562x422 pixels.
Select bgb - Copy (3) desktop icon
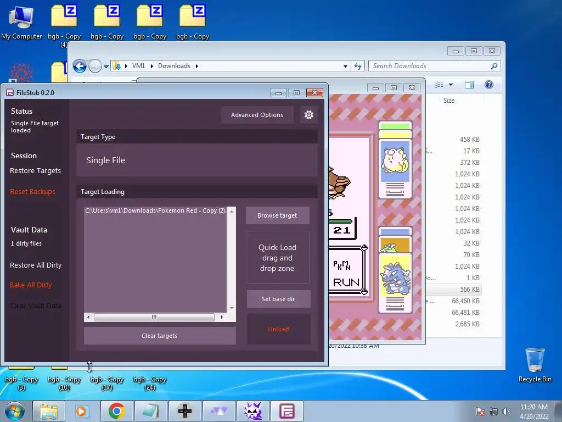coord(21,380)
